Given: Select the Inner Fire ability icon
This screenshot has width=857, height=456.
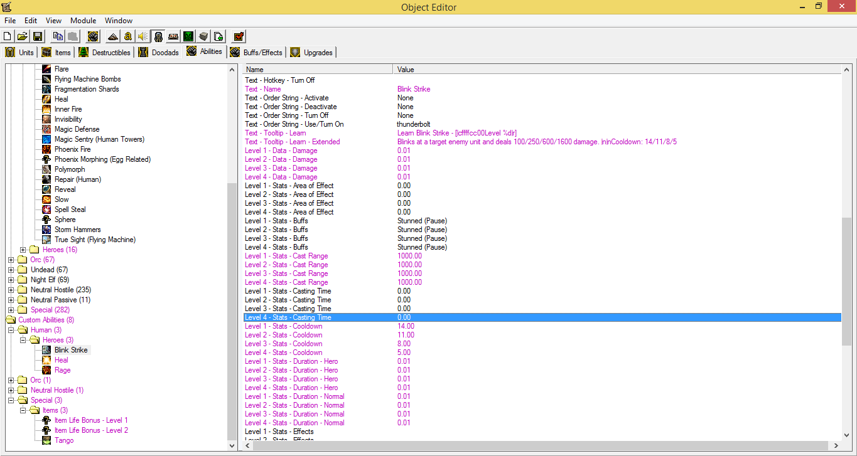Looking at the screenshot, I should tap(46, 109).
